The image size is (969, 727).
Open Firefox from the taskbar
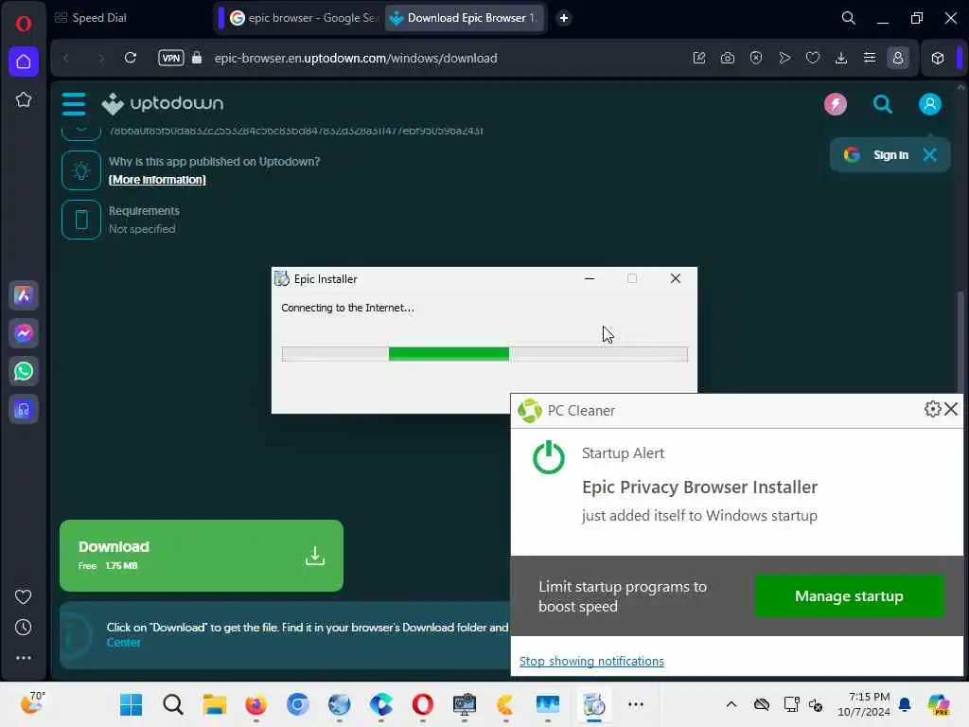(x=255, y=704)
